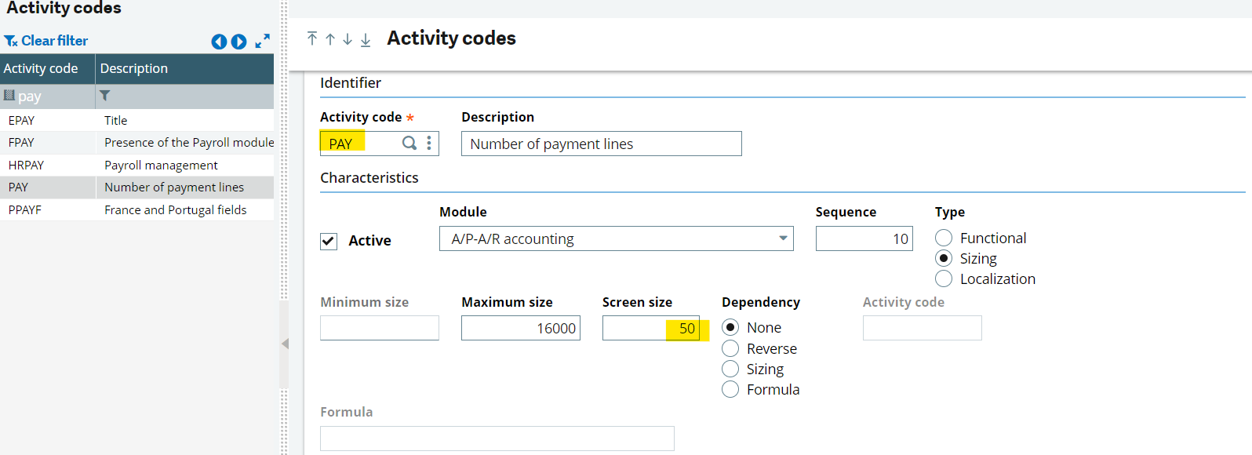Select the Localization type option
Viewport: 1252px width, 455px height.
pyautogui.click(x=944, y=279)
